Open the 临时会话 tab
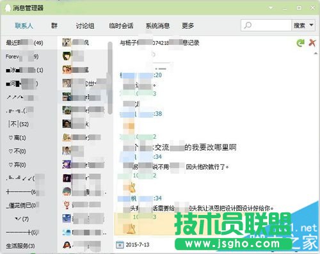Viewport: 320px width, 254px height. click(x=121, y=26)
